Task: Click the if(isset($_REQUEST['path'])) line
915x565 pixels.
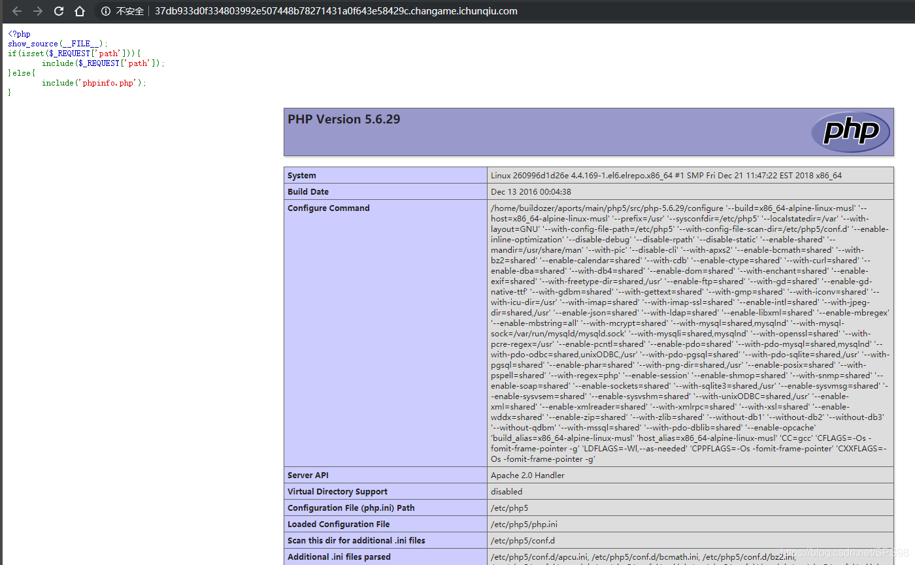Action: click(x=75, y=54)
